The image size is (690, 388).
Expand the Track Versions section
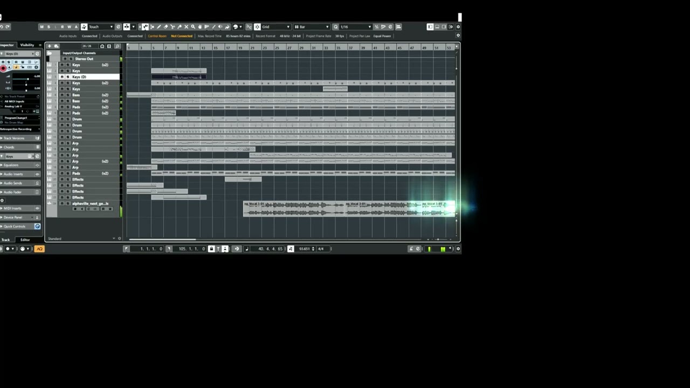20,138
